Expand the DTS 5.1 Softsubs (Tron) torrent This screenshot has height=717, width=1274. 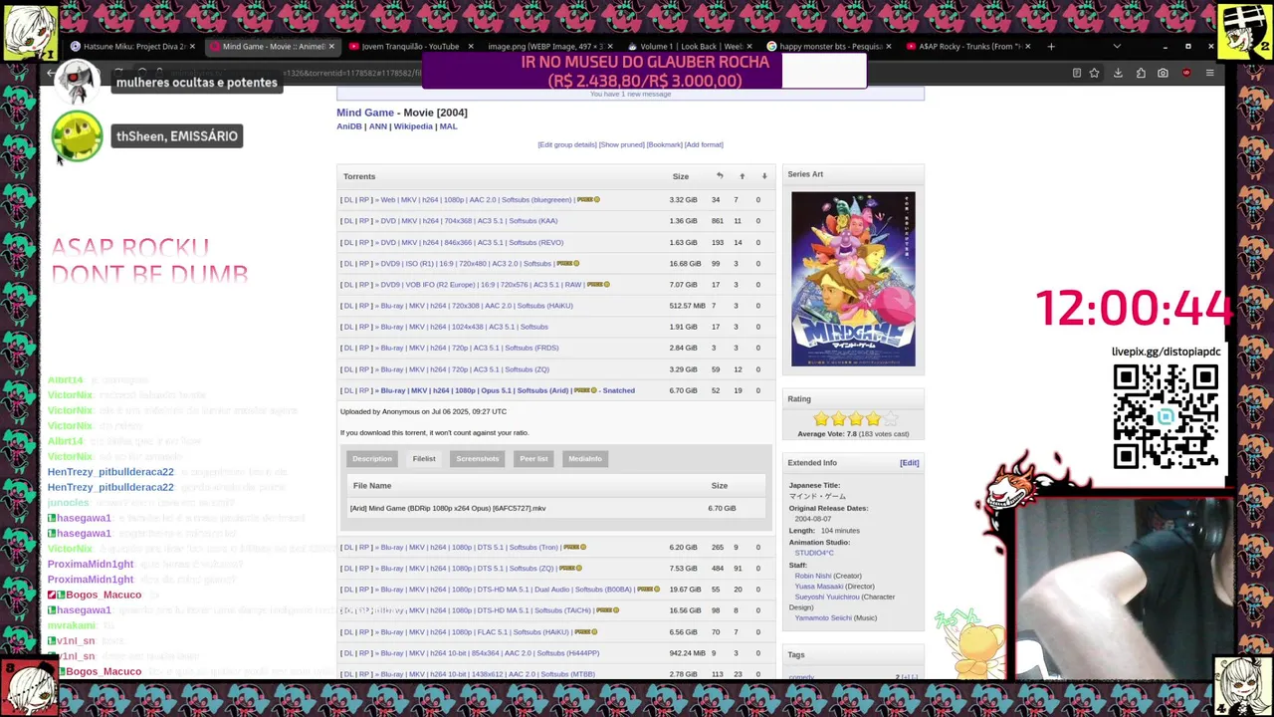(469, 547)
